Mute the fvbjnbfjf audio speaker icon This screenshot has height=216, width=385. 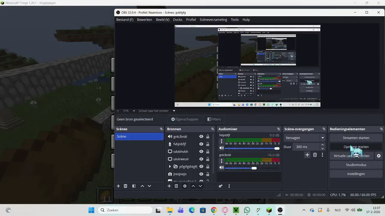tap(222, 148)
